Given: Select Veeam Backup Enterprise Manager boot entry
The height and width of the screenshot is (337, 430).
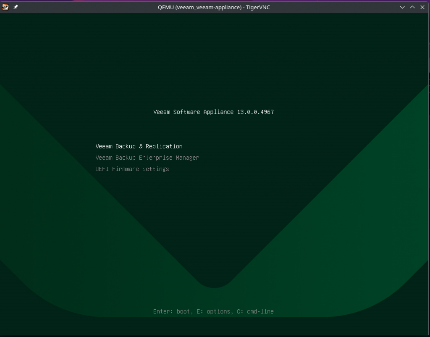Looking at the screenshot, I should [x=147, y=158].
